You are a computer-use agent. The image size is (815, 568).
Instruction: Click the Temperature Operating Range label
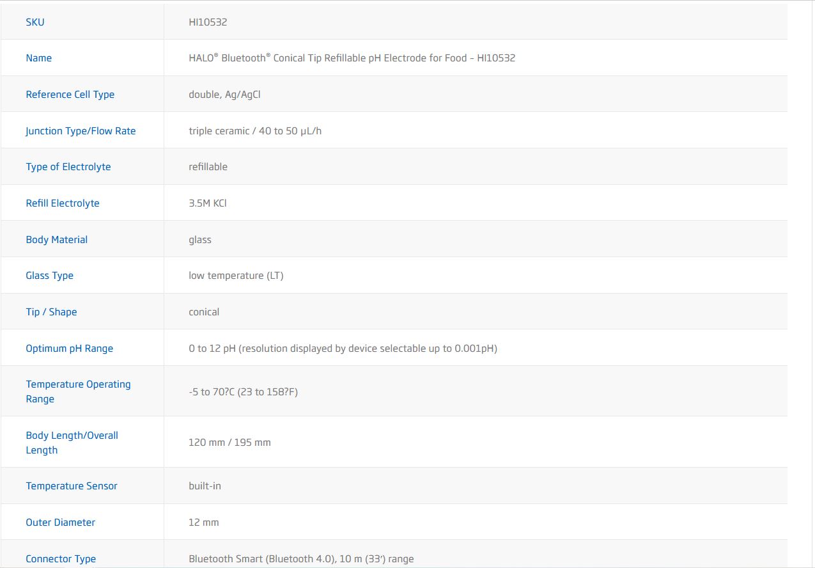[x=78, y=391]
